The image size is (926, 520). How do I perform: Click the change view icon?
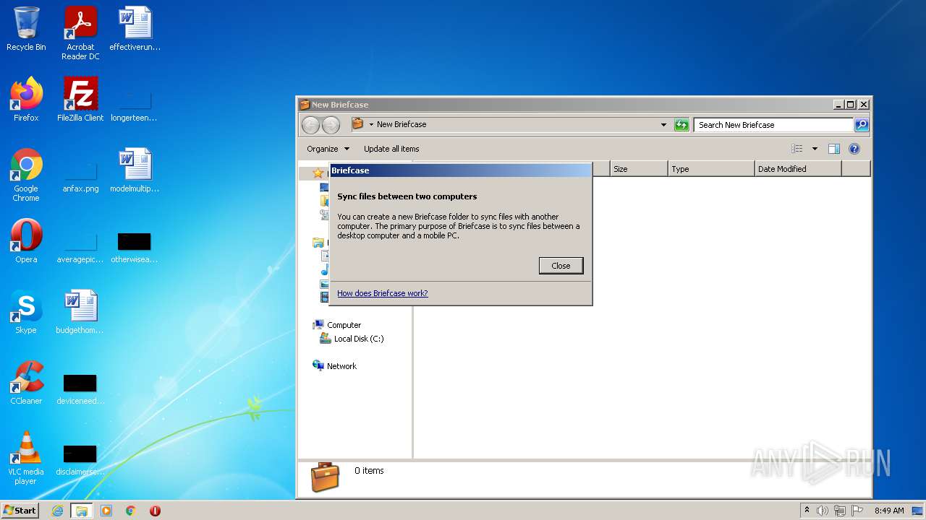[x=797, y=149]
